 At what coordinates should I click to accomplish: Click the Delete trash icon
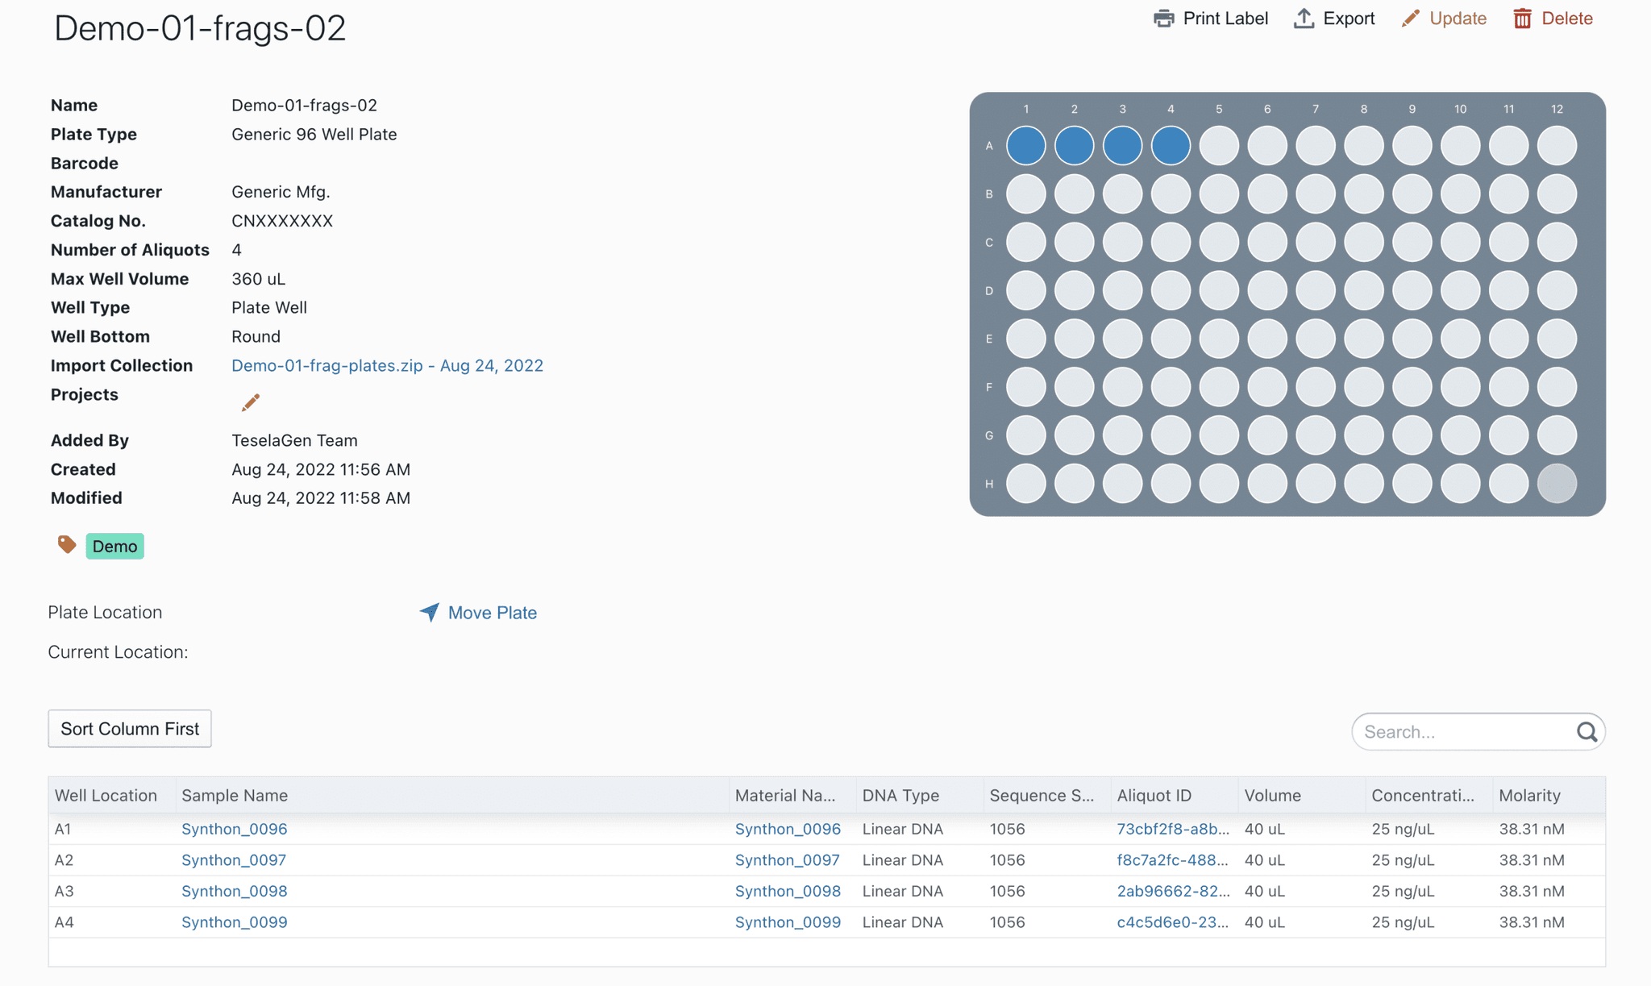coord(1524,18)
